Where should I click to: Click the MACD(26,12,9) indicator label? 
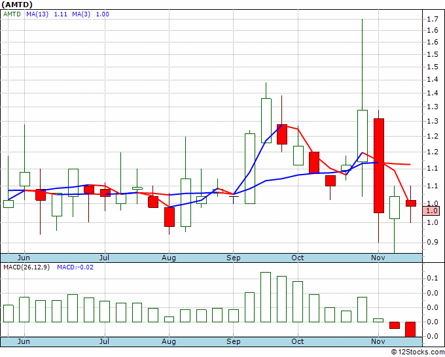click(26, 267)
